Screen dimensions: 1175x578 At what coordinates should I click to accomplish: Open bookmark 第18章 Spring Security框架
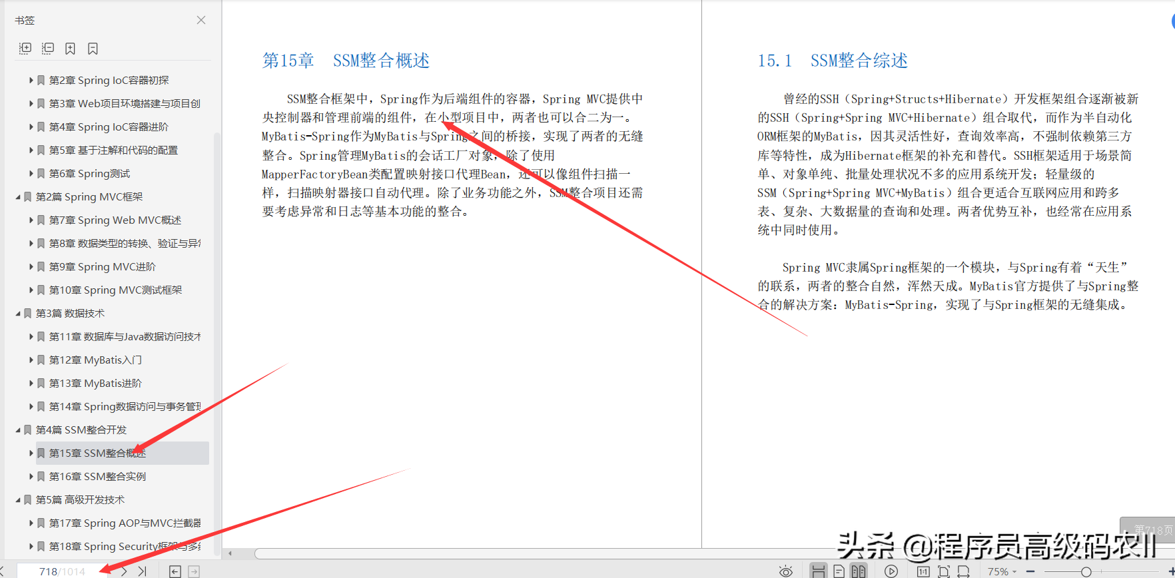tap(125, 546)
